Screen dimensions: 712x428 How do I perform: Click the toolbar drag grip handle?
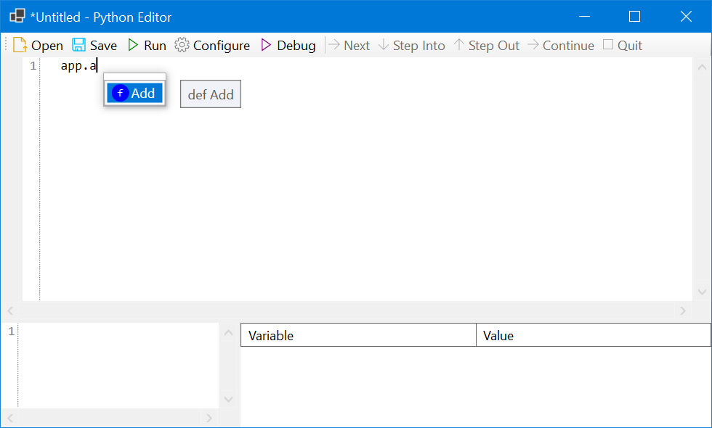click(6, 44)
